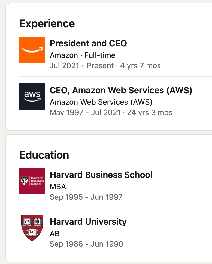Image resolution: width=212 pixels, height=264 pixels.
Task: Click the '4 yrs 7 mos' tenure text
Action: pyautogui.click(x=141, y=66)
